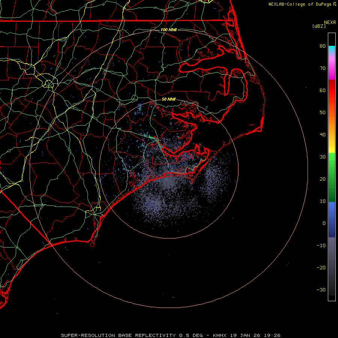Click the 100 NMI range ring label
The height and width of the screenshot is (338, 338).
(x=169, y=30)
